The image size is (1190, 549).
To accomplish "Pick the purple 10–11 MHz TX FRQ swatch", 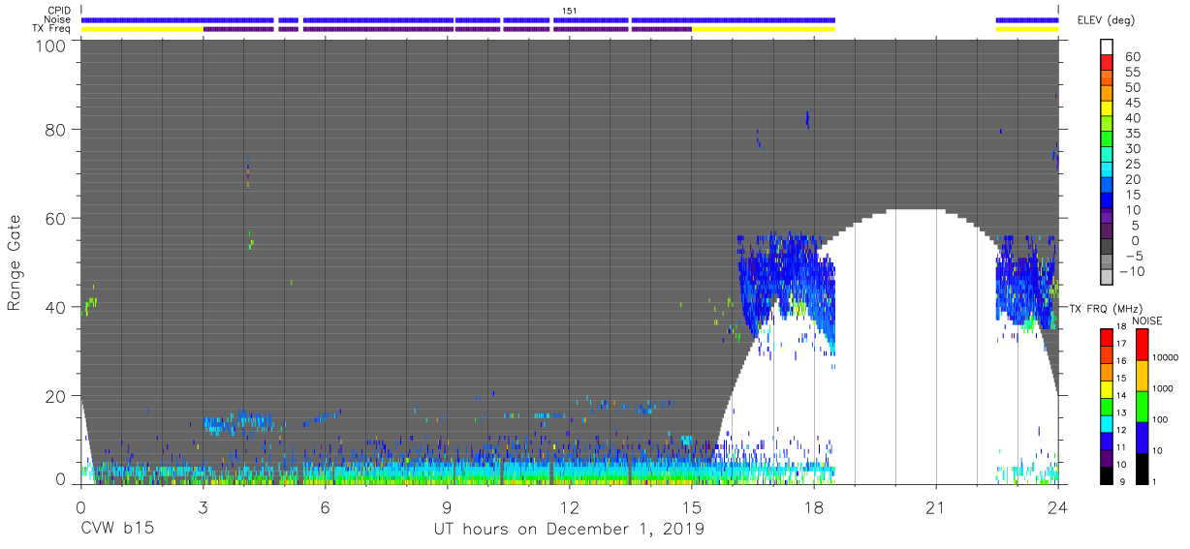I will click(1107, 458).
